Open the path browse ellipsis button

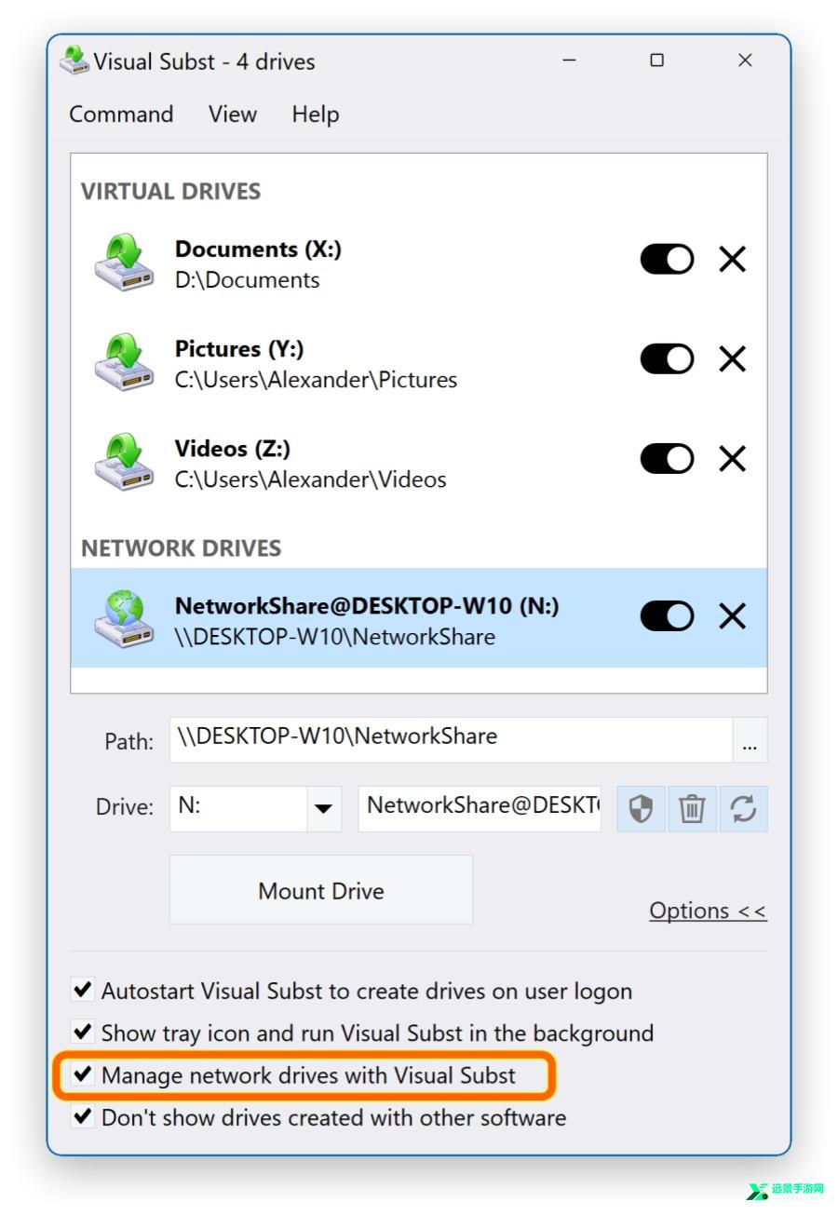[x=750, y=740]
